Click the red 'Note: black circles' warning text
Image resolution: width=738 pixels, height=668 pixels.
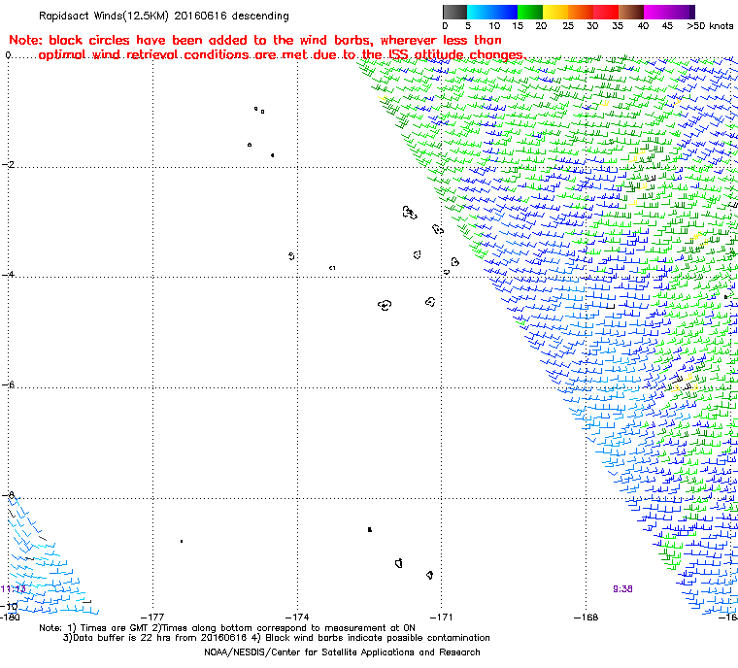267,48
